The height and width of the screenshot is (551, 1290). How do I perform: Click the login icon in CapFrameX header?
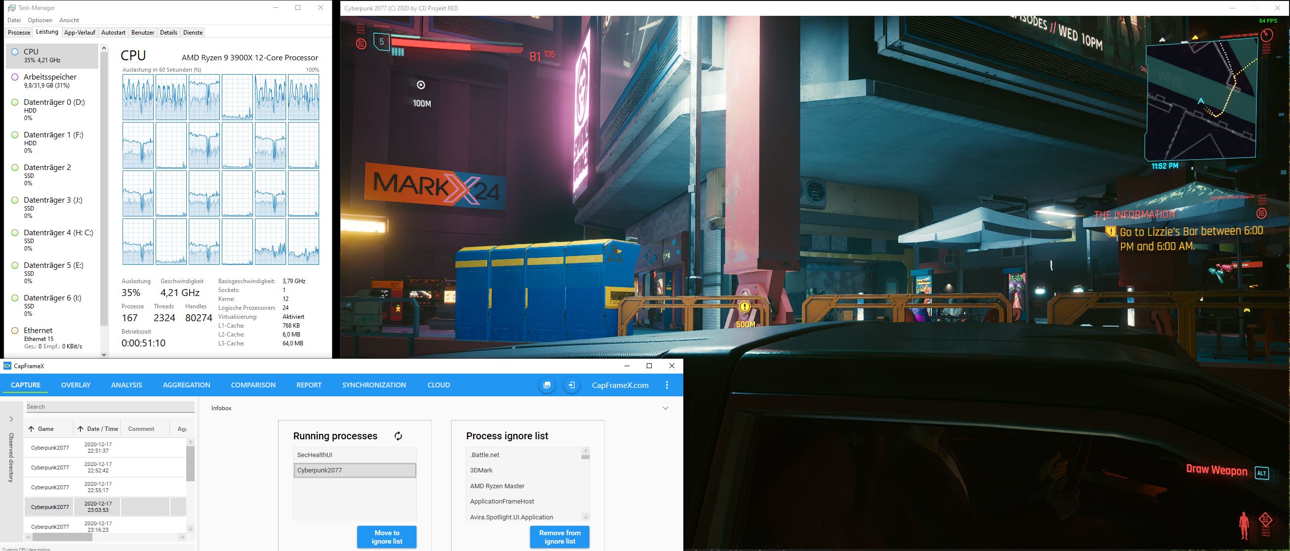click(x=572, y=385)
